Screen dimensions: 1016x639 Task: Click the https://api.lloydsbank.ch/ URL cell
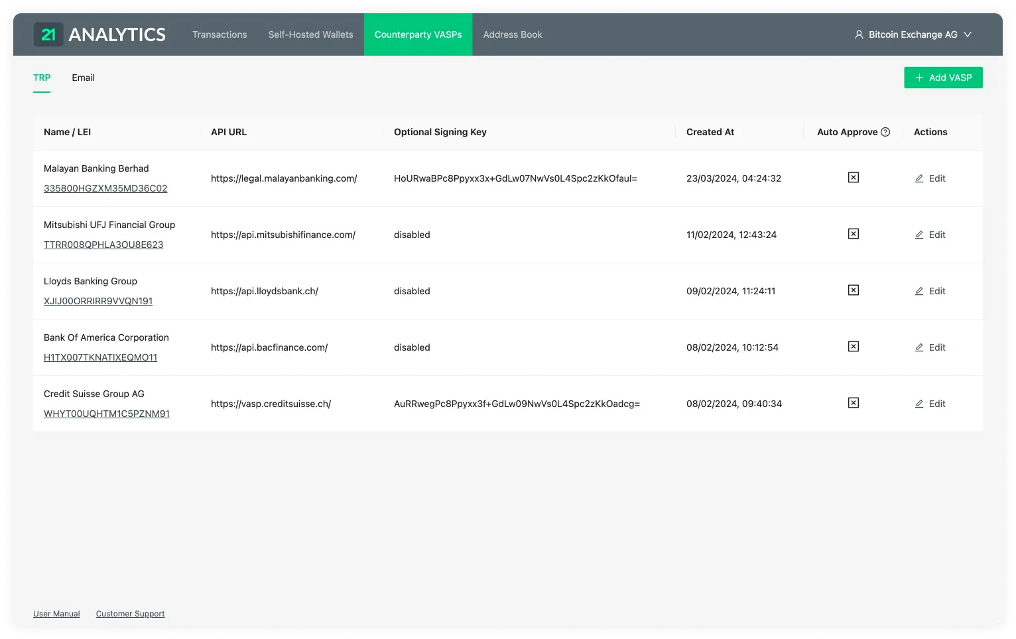[x=265, y=291]
